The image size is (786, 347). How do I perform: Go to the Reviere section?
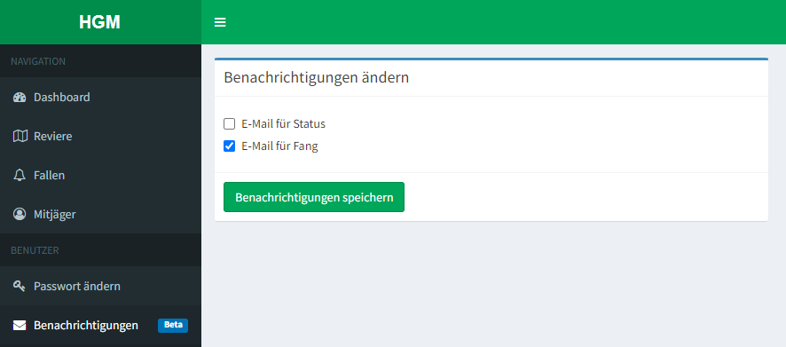pyautogui.click(x=100, y=137)
